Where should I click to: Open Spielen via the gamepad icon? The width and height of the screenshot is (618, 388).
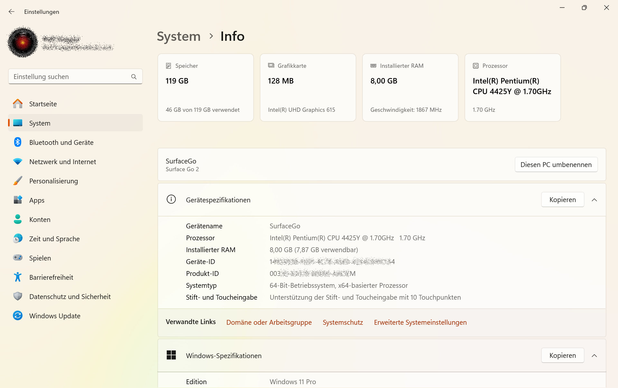coord(18,258)
